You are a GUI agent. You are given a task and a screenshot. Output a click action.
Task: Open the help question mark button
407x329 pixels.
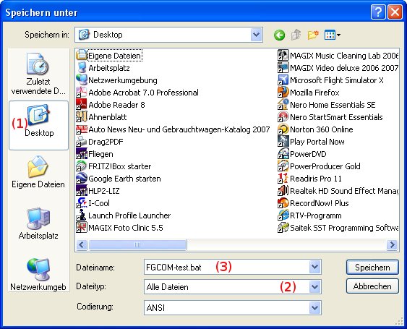[x=378, y=12]
